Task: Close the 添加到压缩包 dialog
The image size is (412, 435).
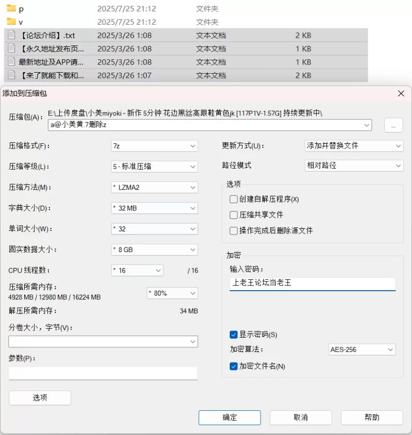Action: (401, 93)
